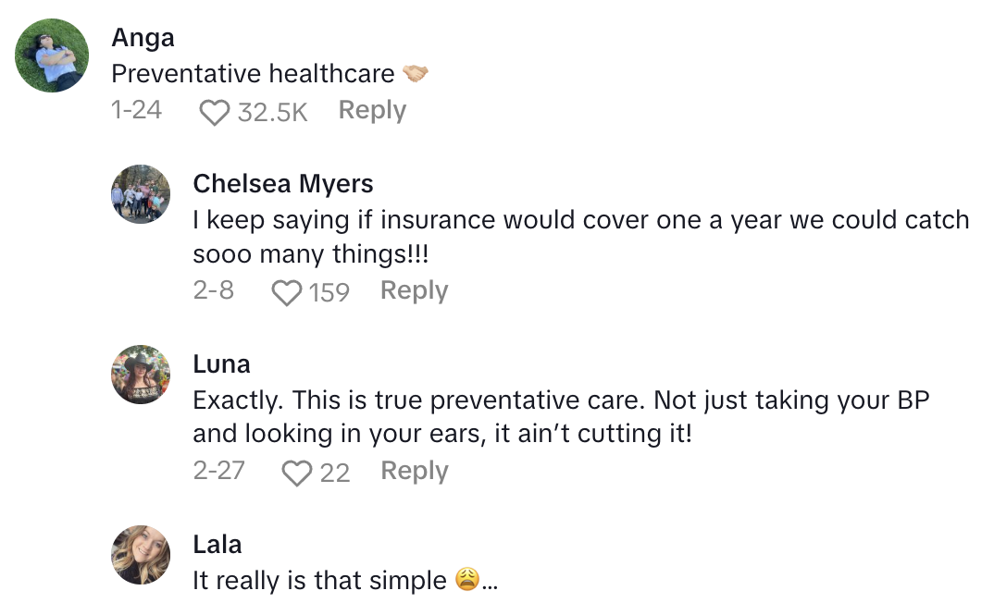994x603 pixels.
Task: Reply to Chelsea Myers' comment
Action: coord(414,290)
